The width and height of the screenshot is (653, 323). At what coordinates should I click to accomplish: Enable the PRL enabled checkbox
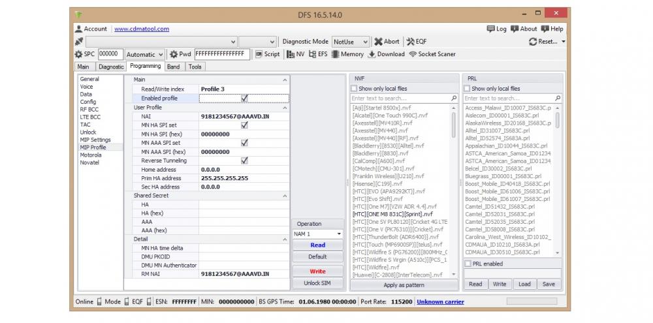[x=468, y=264]
